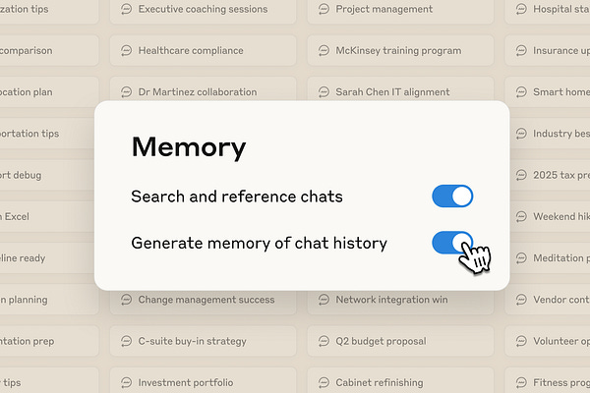
Task: Click the Memory heading
Action: [189, 147]
